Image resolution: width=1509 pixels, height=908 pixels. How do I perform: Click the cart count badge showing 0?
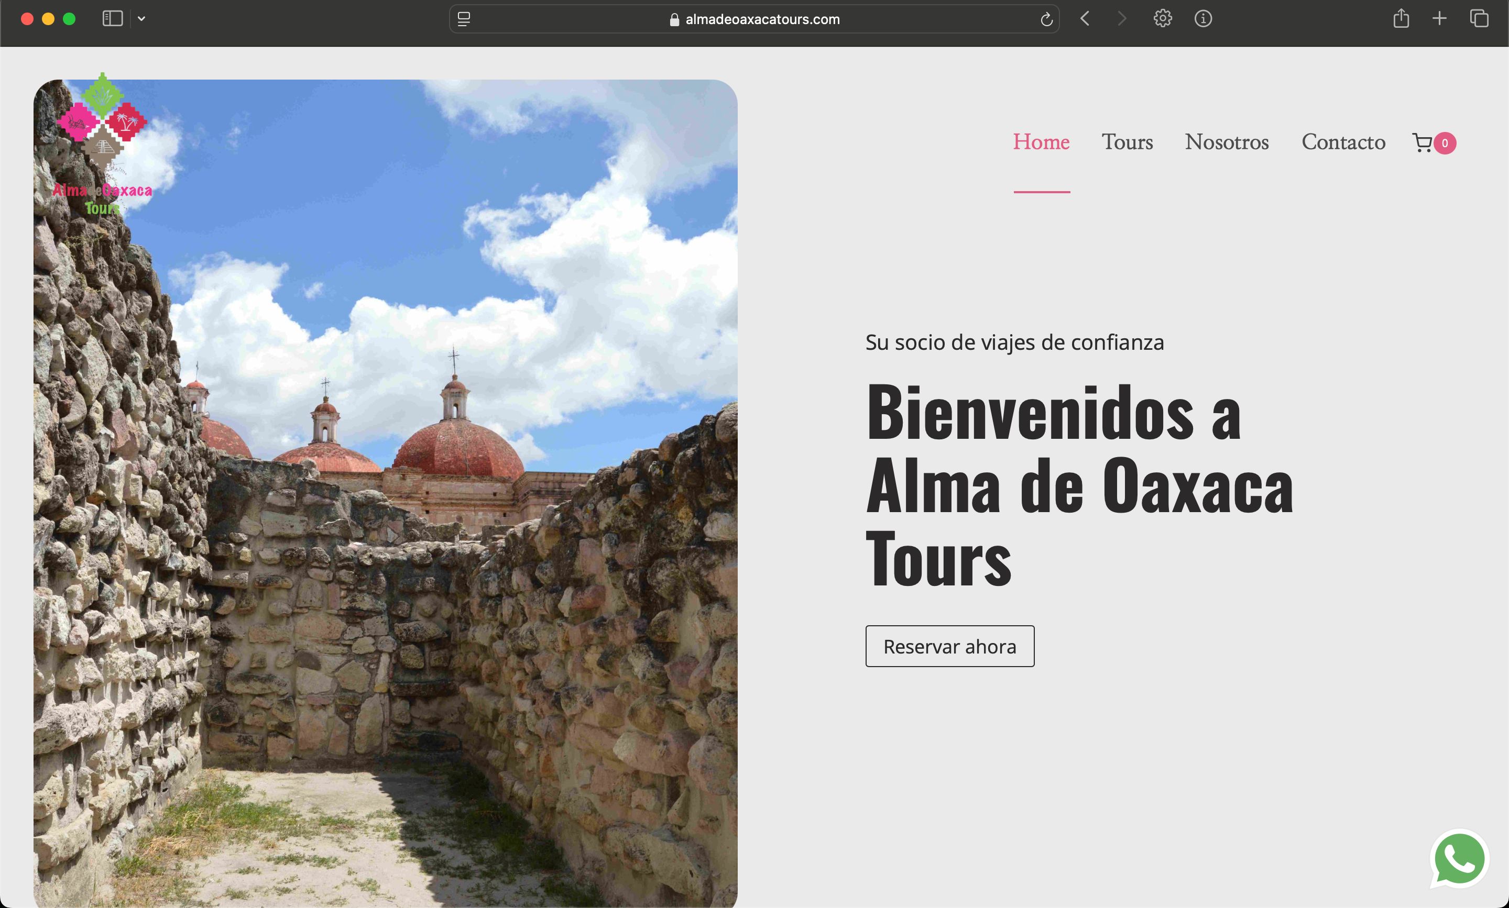pyautogui.click(x=1445, y=143)
